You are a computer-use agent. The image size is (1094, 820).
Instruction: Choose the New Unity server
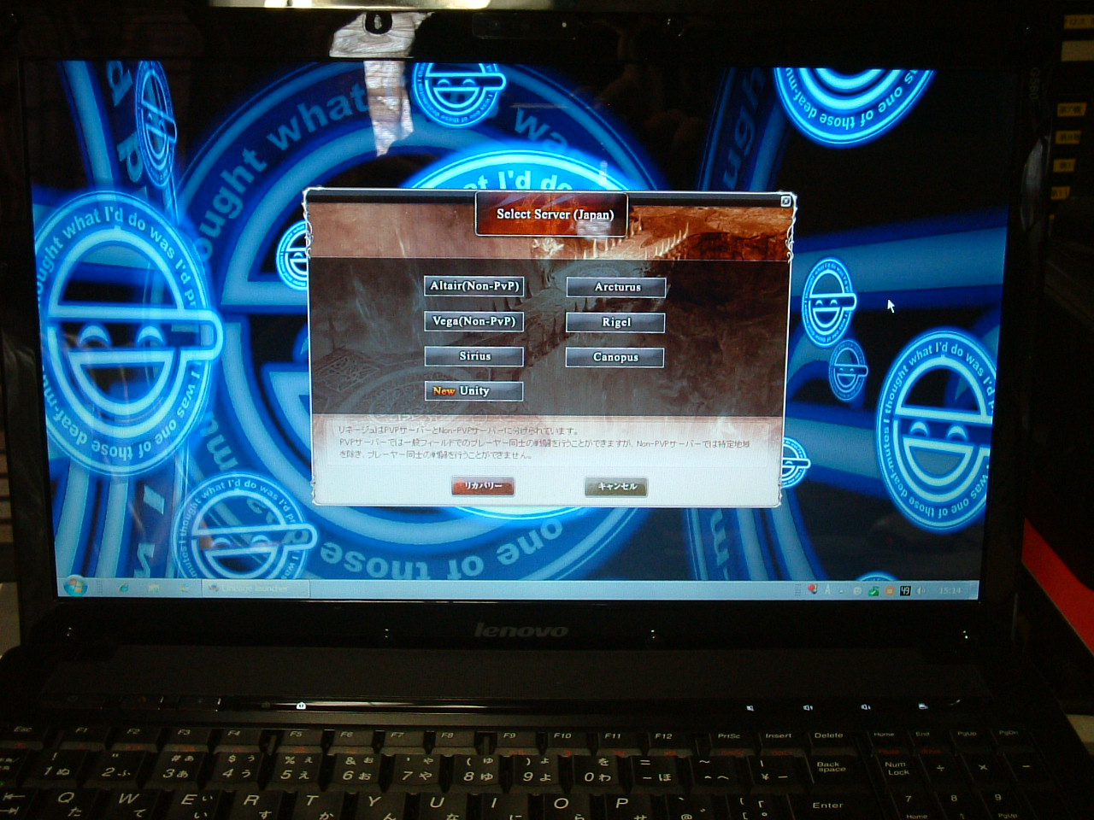pyautogui.click(x=473, y=391)
